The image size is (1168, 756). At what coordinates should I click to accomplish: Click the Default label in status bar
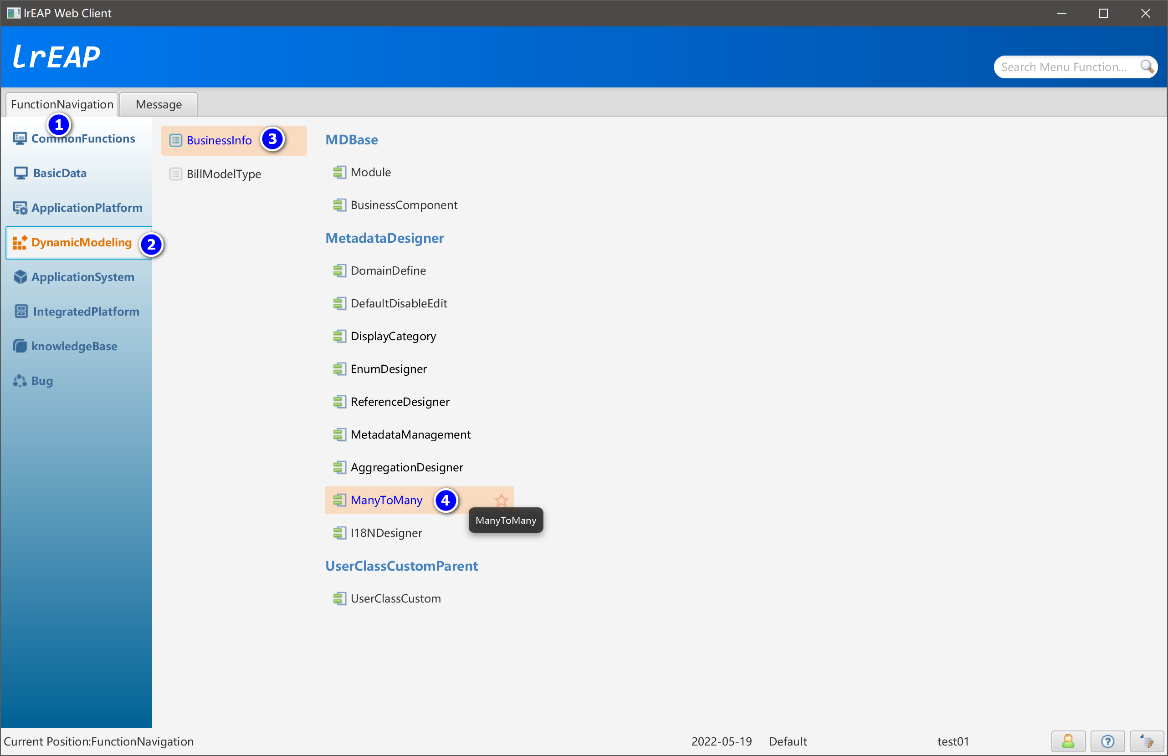788,742
